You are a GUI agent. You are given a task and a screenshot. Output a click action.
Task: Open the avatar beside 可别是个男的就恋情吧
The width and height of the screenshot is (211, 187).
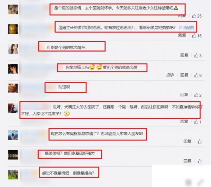(x=13, y=49)
